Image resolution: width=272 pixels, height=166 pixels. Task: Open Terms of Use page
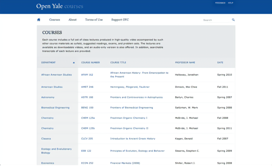[x=94, y=20]
